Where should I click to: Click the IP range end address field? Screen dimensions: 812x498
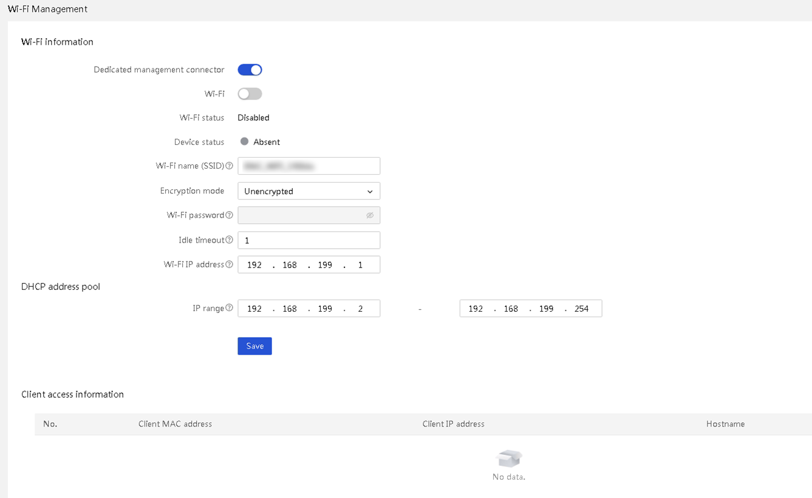click(x=531, y=309)
